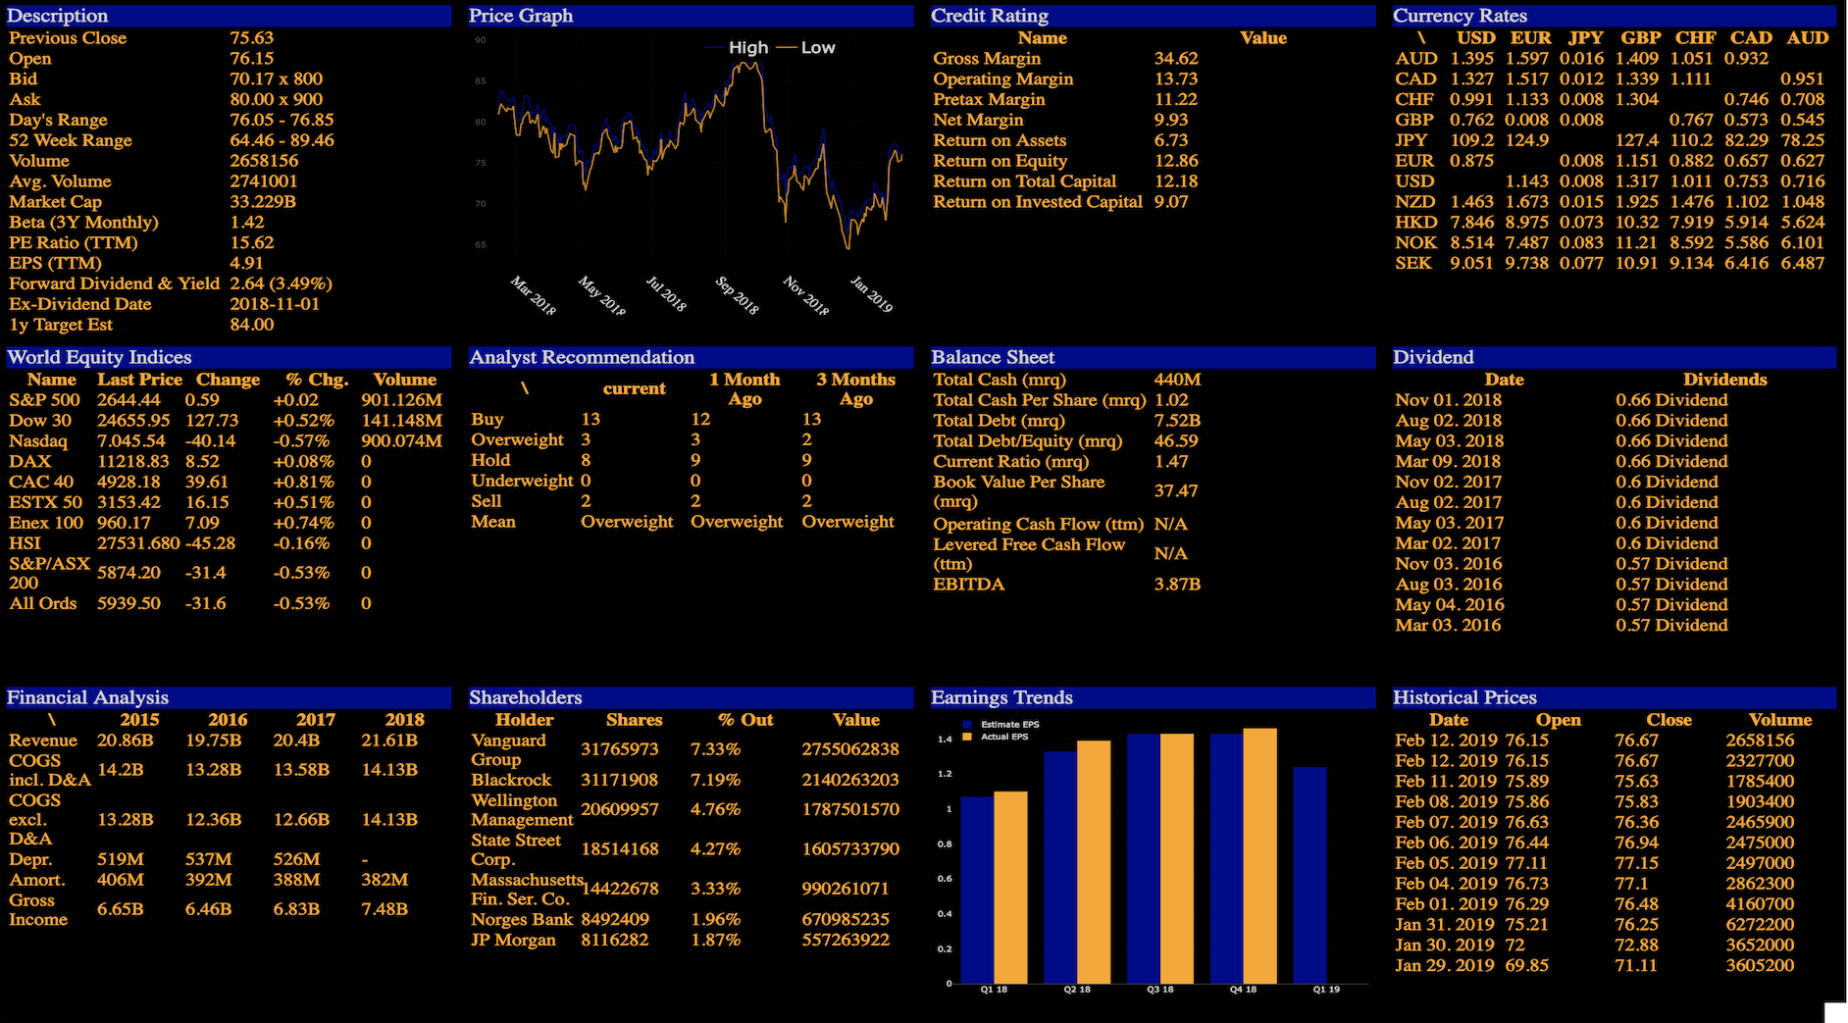
Task: Click the "Nov 01. 2018" dividend date
Action: click(x=1449, y=400)
